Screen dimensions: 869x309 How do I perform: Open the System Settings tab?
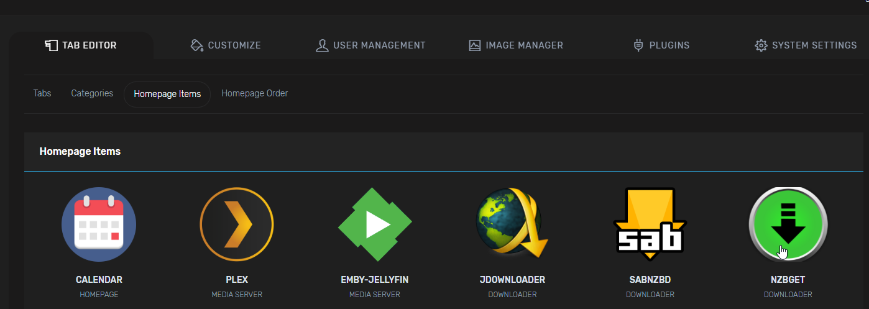coord(806,45)
